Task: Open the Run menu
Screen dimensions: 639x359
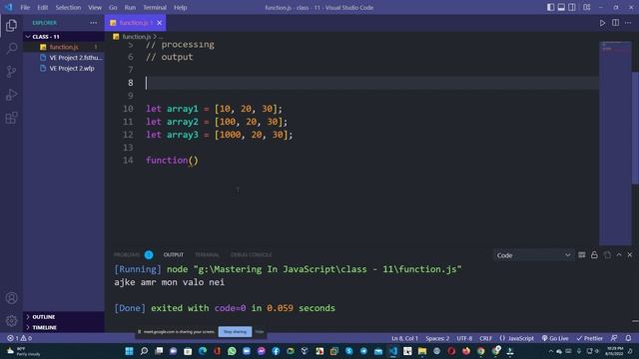Action: pyautogui.click(x=130, y=7)
